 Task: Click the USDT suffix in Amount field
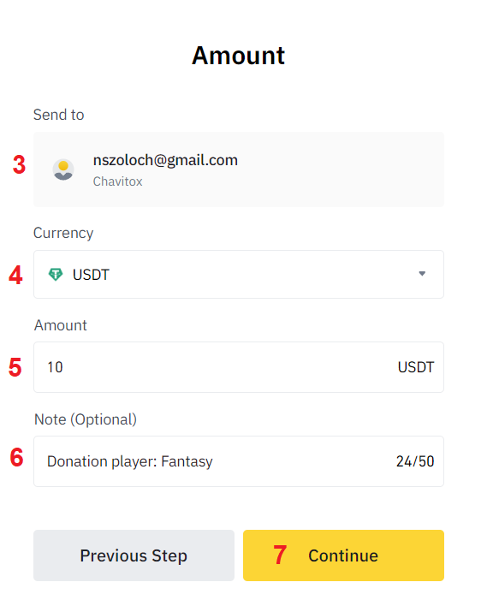coord(416,367)
